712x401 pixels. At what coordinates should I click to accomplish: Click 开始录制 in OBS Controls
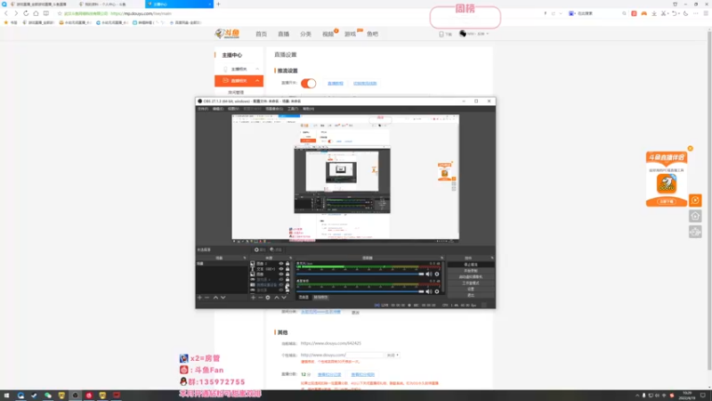pyautogui.click(x=471, y=271)
